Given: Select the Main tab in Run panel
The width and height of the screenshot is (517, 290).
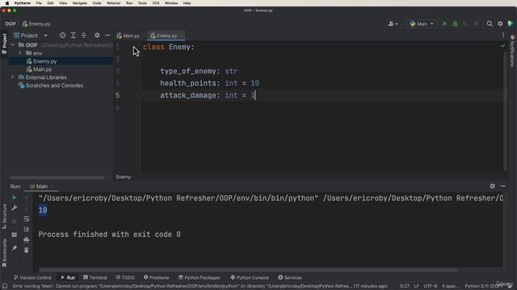Looking at the screenshot, I should click(x=41, y=186).
